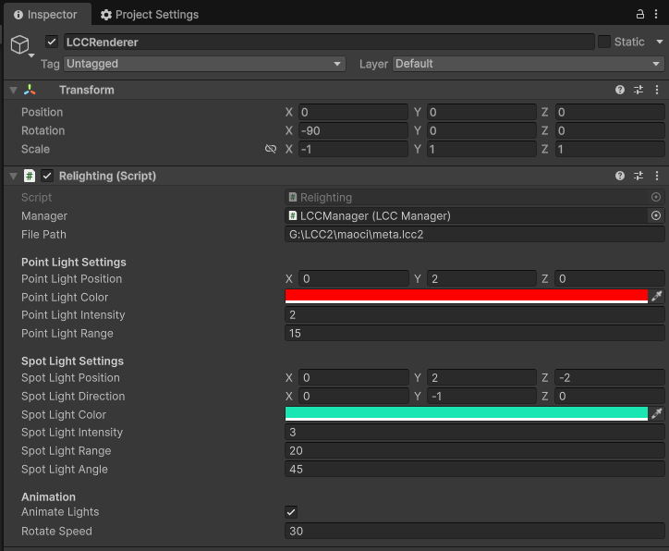Open the Layer dropdown
Screen dimensions: 669x551
click(x=529, y=64)
